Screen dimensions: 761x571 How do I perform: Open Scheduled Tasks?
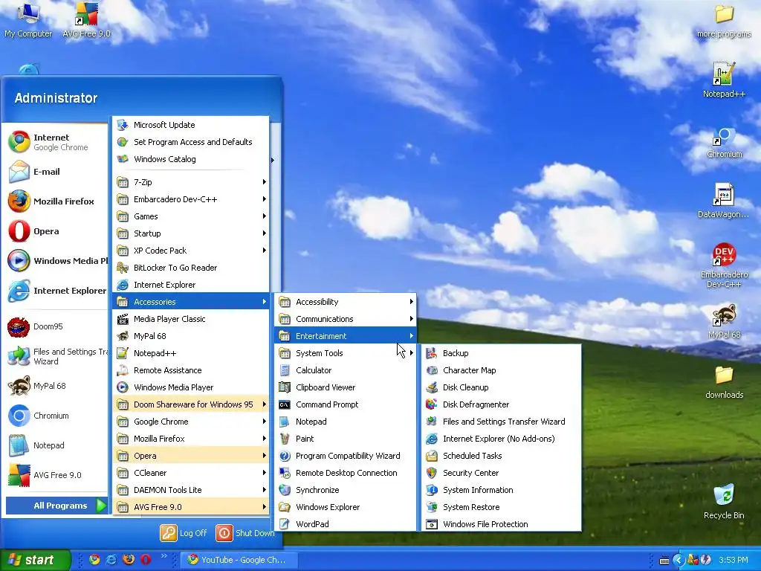point(501,456)
